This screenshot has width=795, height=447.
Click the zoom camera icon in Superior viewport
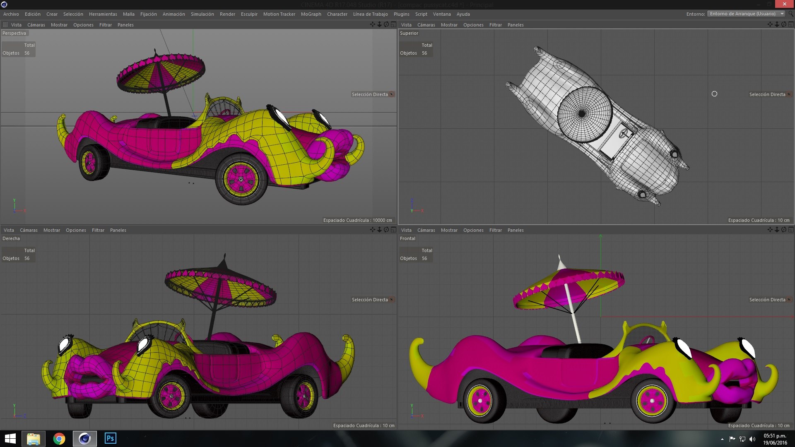[777, 25]
